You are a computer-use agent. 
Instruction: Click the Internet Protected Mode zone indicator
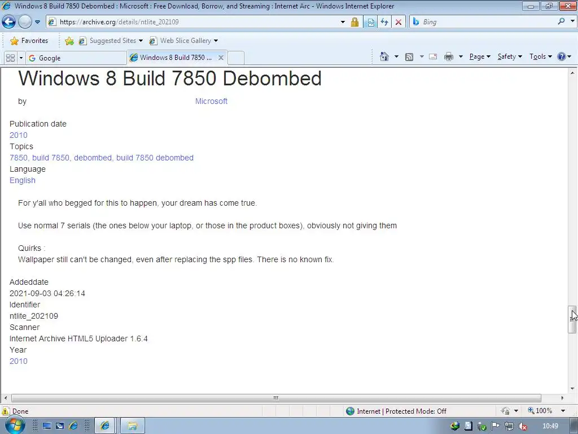point(396,411)
